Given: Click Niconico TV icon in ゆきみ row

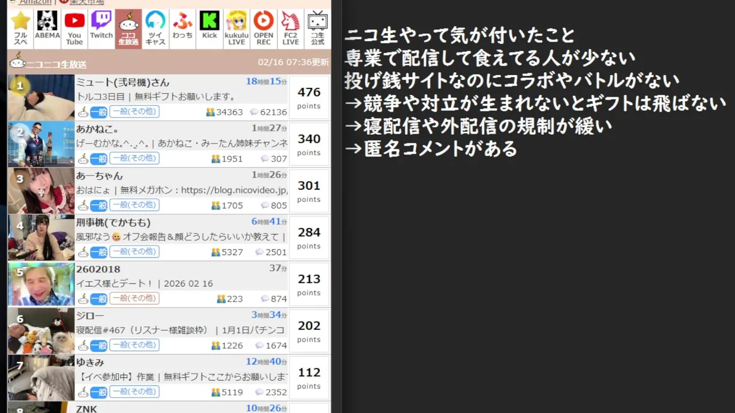Looking at the screenshot, I should tap(83, 392).
